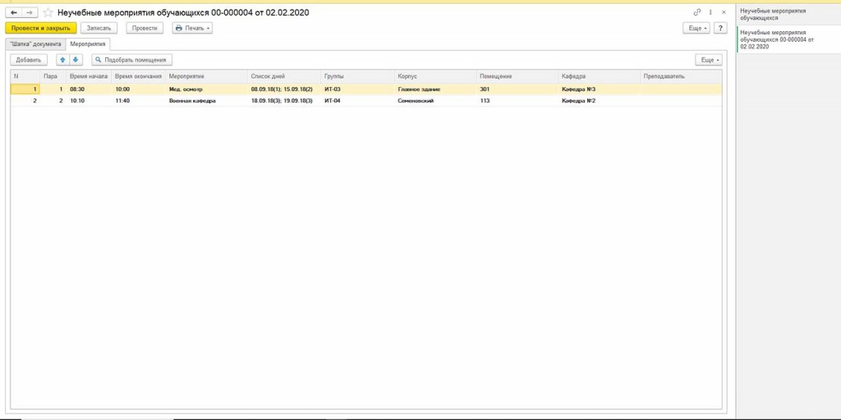
Task: Open the Еще dropdown above the table
Action: (x=708, y=60)
